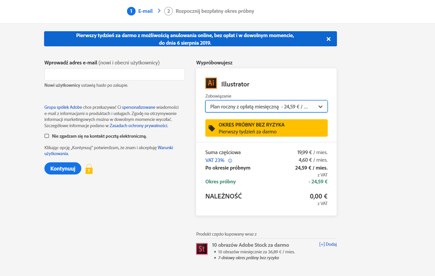The image size is (435, 276).
Task: Click the yellow padlock security icon
Action: tap(89, 169)
